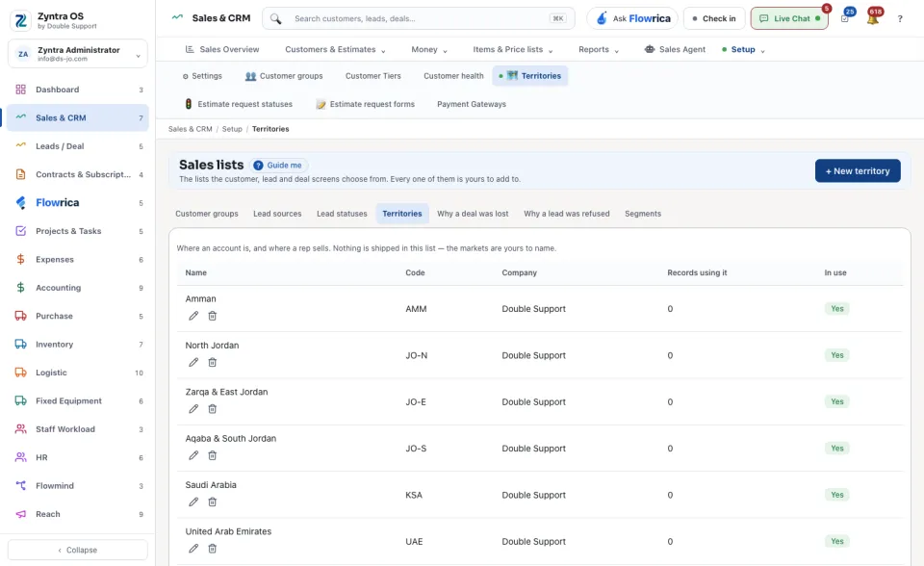Image resolution: width=924 pixels, height=566 pixels.
Task: Click the Guide me button
Action: pyautogui.click(x=277, y=166)
